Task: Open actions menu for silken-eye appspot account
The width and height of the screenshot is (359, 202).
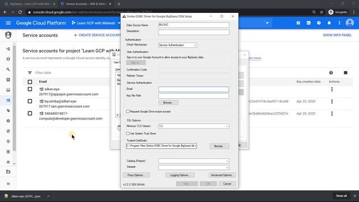Action: pos(332,89)
